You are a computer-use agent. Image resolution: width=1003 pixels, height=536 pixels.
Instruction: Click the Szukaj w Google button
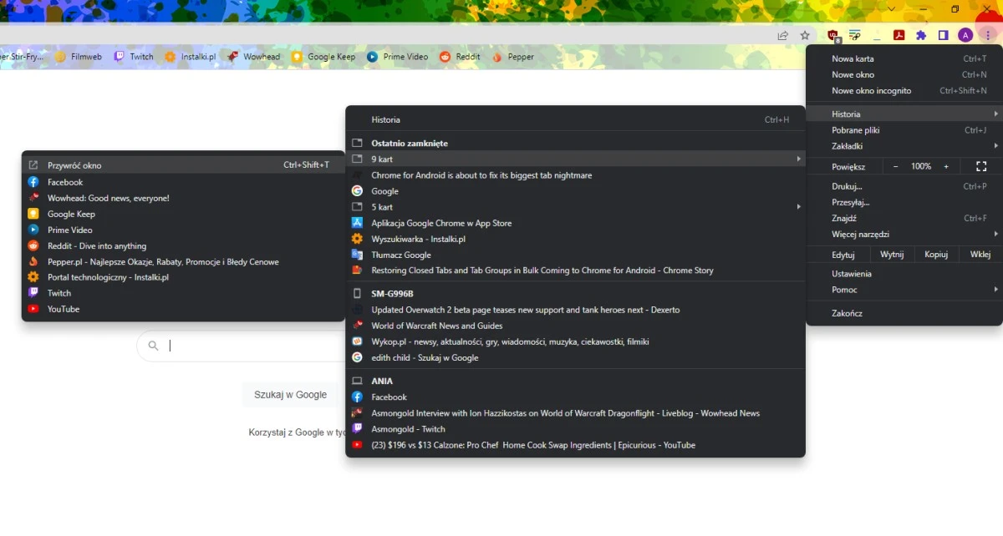tap(290, 395)
